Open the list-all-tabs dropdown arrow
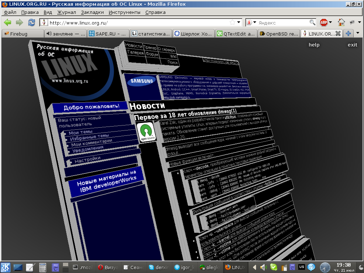The image size is (364, 273). click(358, 33)
